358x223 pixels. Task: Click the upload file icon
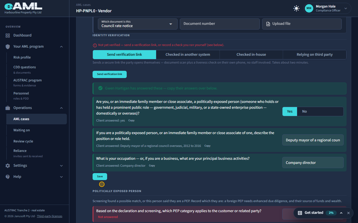[x=268, y=24]
